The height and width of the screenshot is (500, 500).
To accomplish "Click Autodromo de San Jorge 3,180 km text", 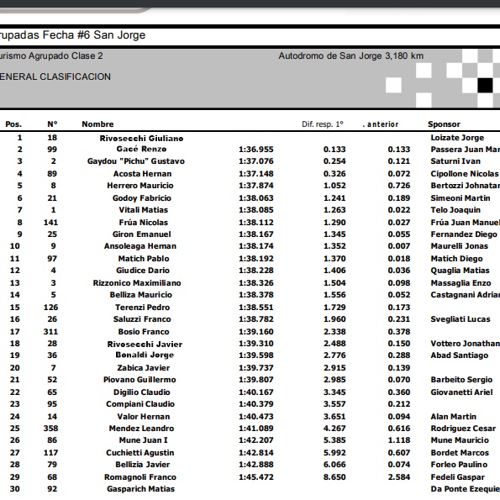I will pyautogui.click(x=350, y=55).
